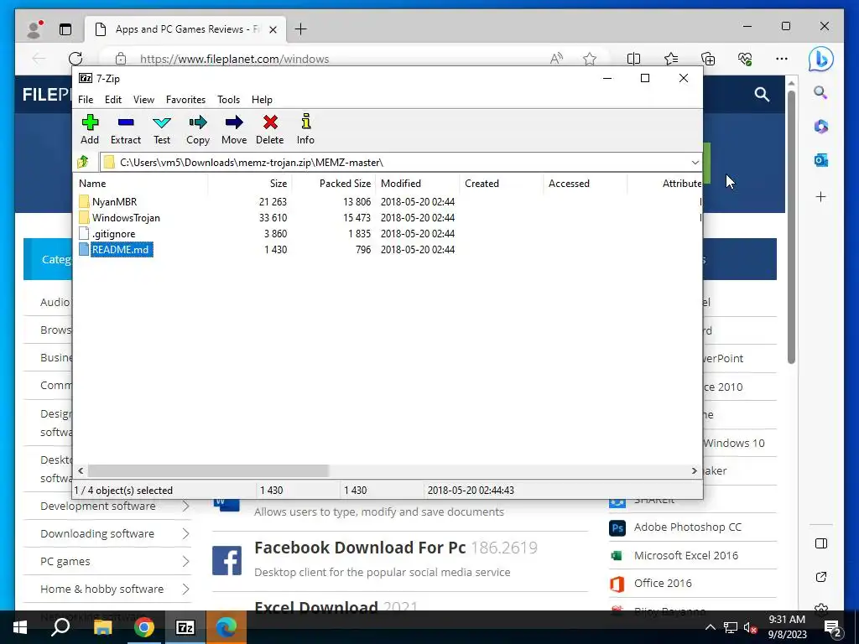Click the horizontal scrollbar thumb in 7-Zip
859x644 pixels.
click(208, 470)
